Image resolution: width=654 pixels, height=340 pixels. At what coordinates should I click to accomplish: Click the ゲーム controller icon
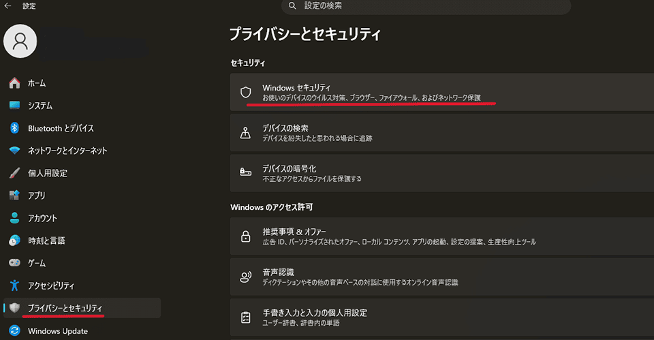[14, 263]
